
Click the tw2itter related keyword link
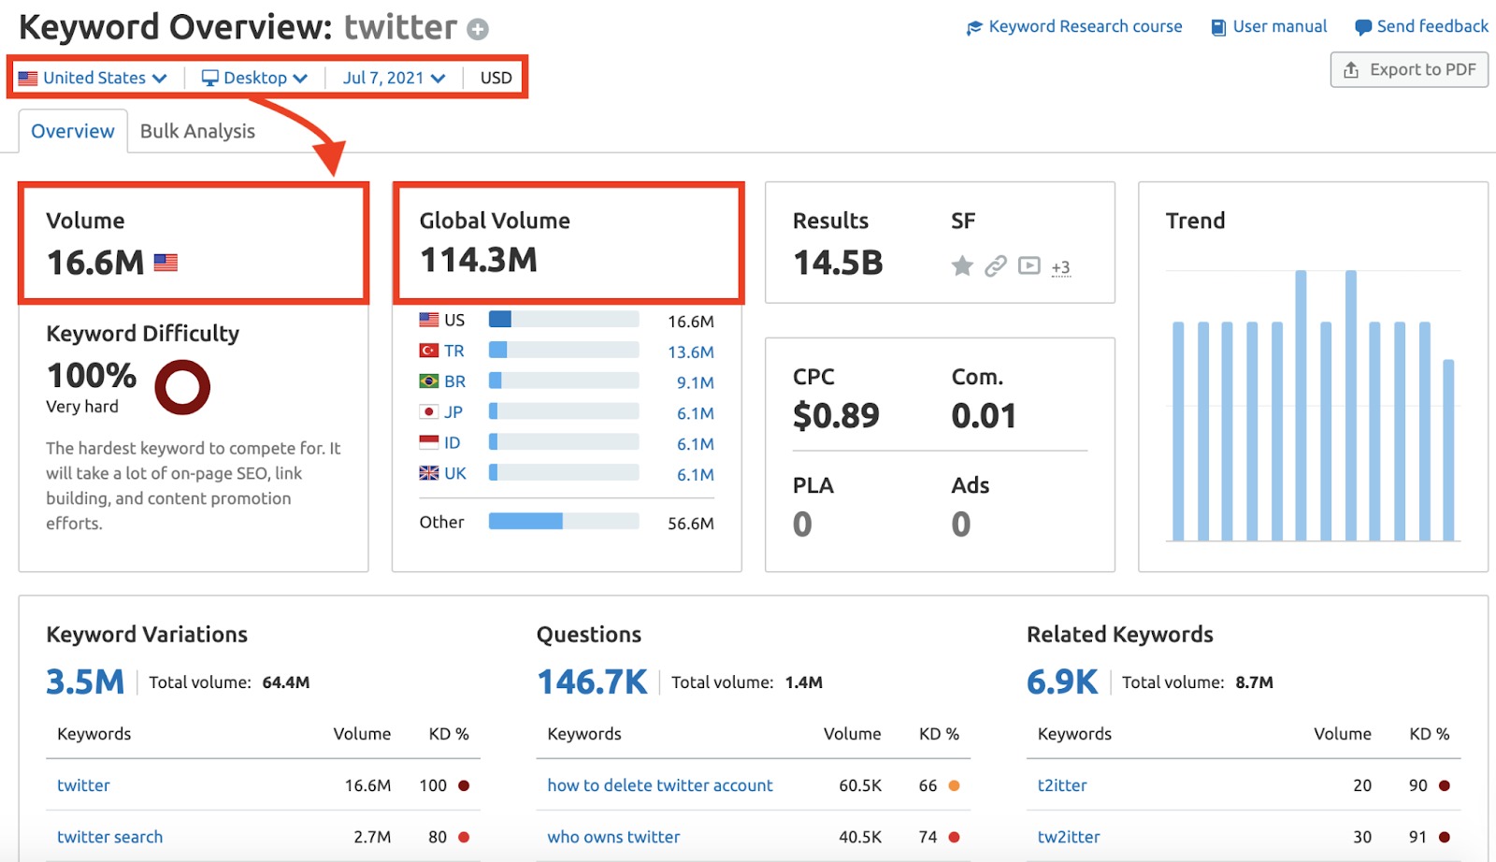click(x=1069, y=837)
